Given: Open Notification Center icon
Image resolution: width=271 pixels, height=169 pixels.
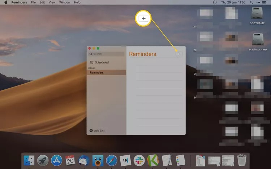Looking at the screenshot, I should [264, 2].
